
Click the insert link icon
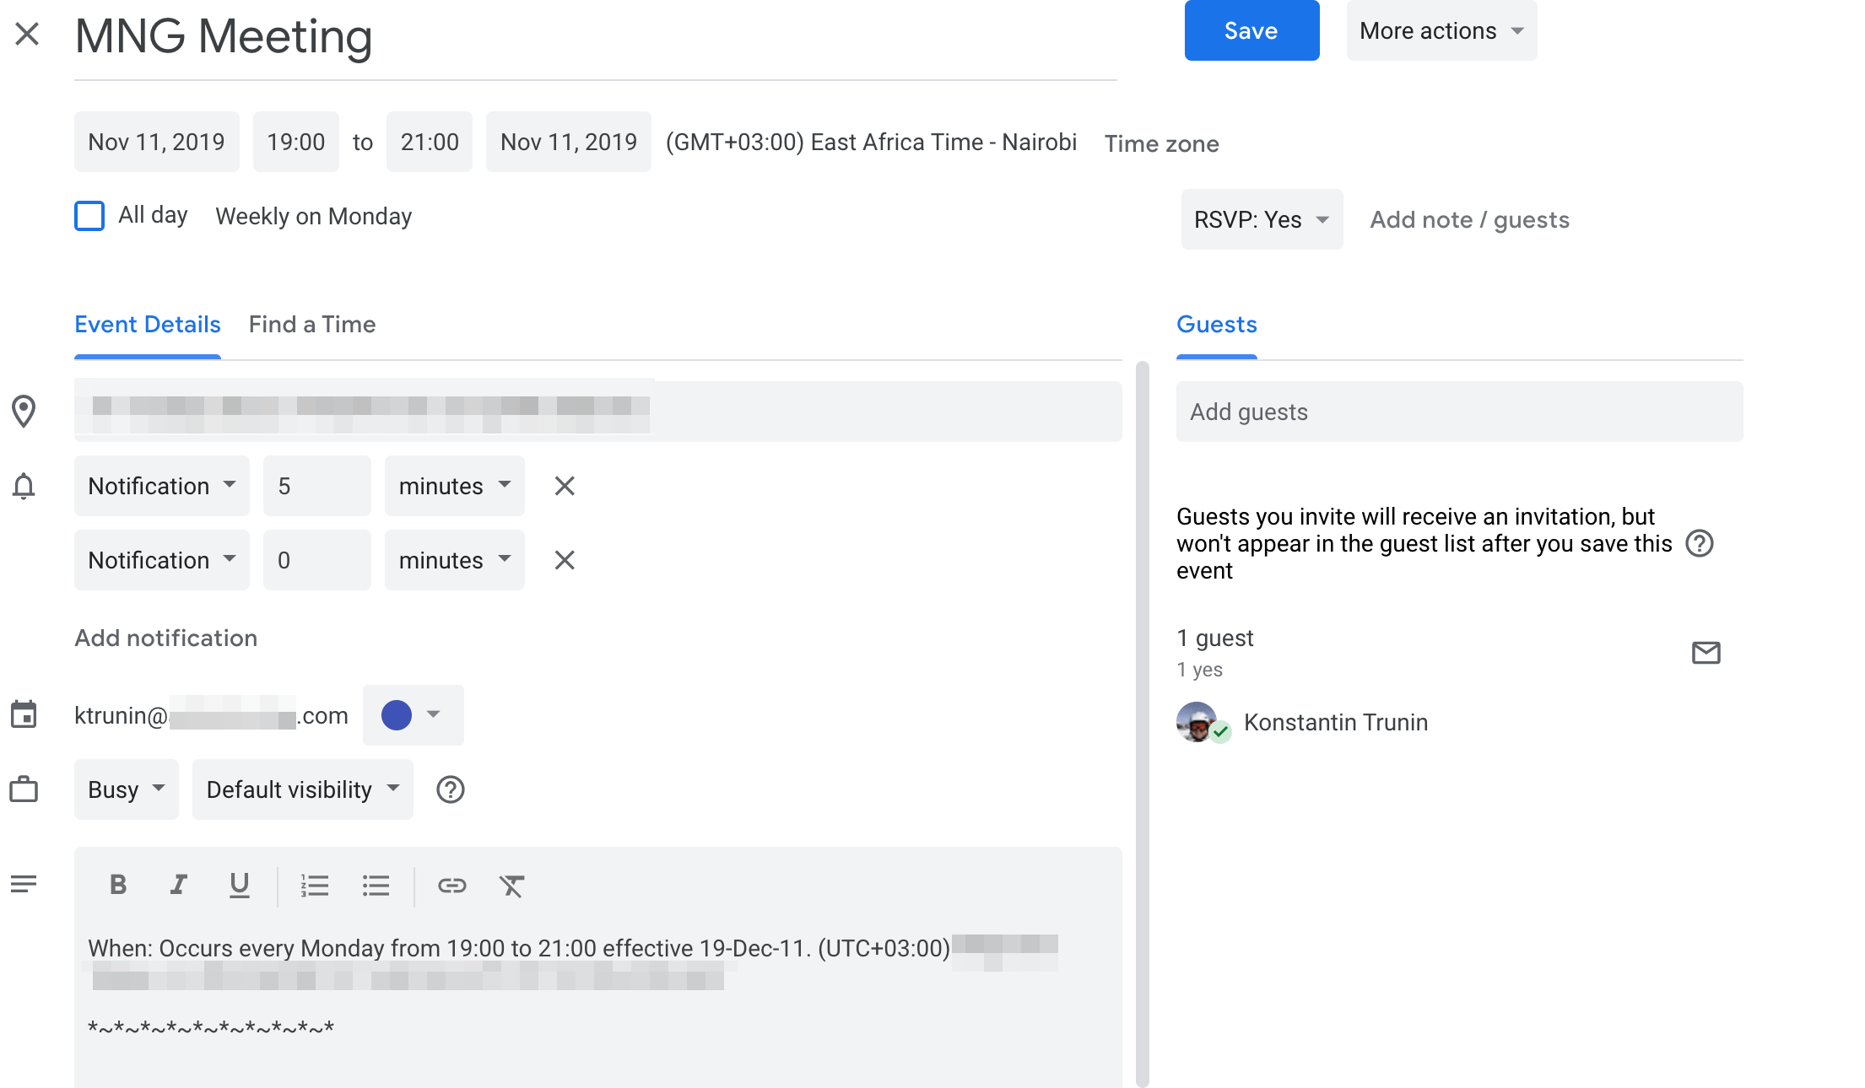pos(451,885)
